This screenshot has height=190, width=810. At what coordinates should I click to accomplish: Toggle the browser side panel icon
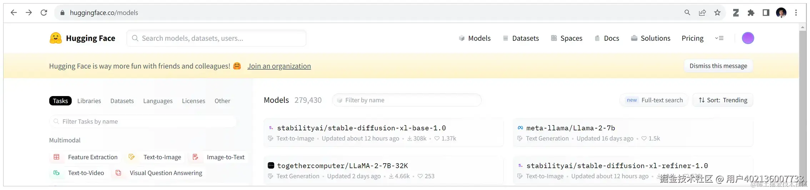766,13
